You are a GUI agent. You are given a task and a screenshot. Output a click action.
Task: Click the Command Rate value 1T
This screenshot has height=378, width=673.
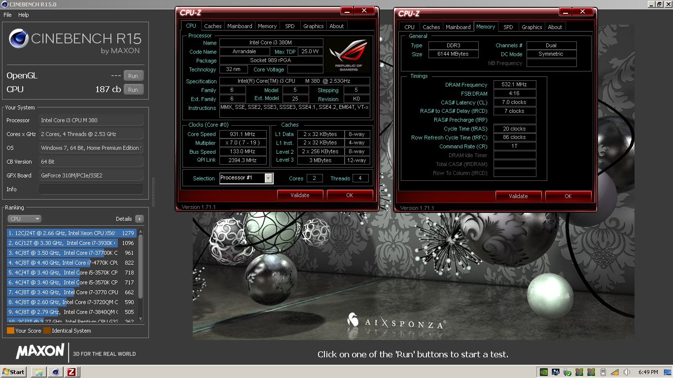pyautogui.click(x=514, y=146)
